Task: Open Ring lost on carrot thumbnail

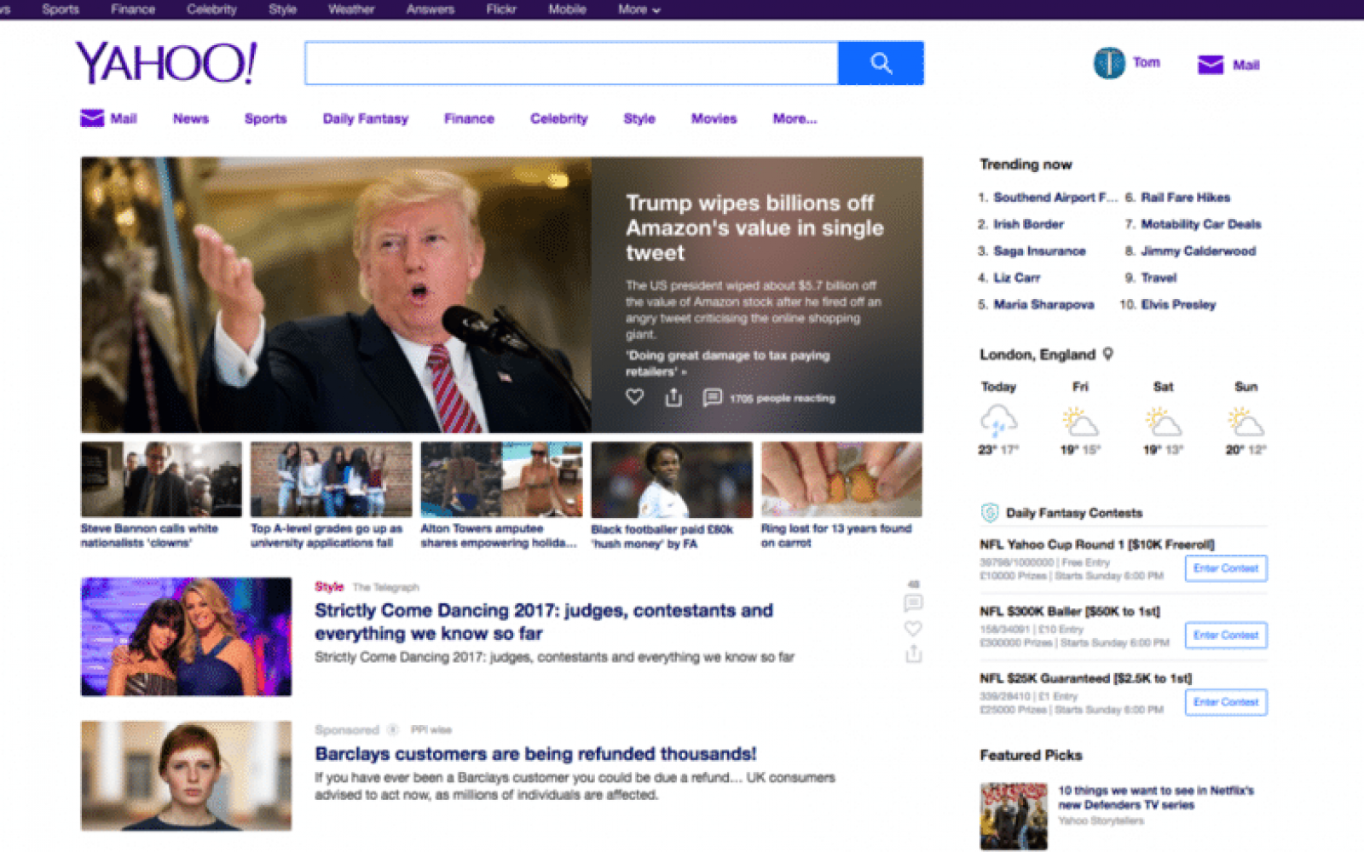Action: [841, 479]
